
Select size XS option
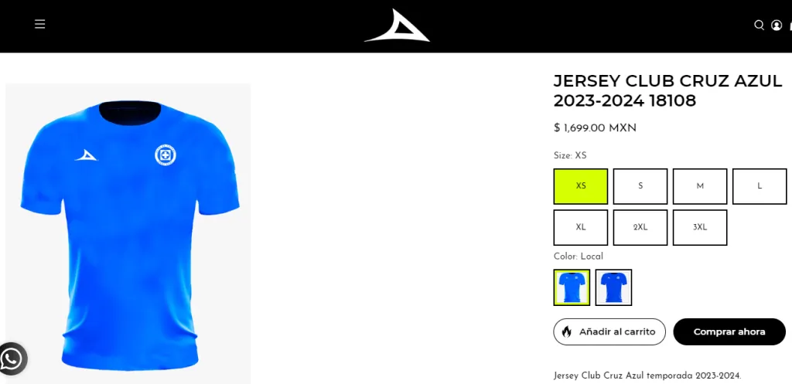[x=581, y=186]
